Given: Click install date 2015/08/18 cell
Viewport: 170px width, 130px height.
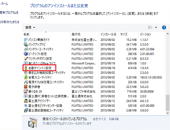Looking at the screenshot, I should [108, 68].
